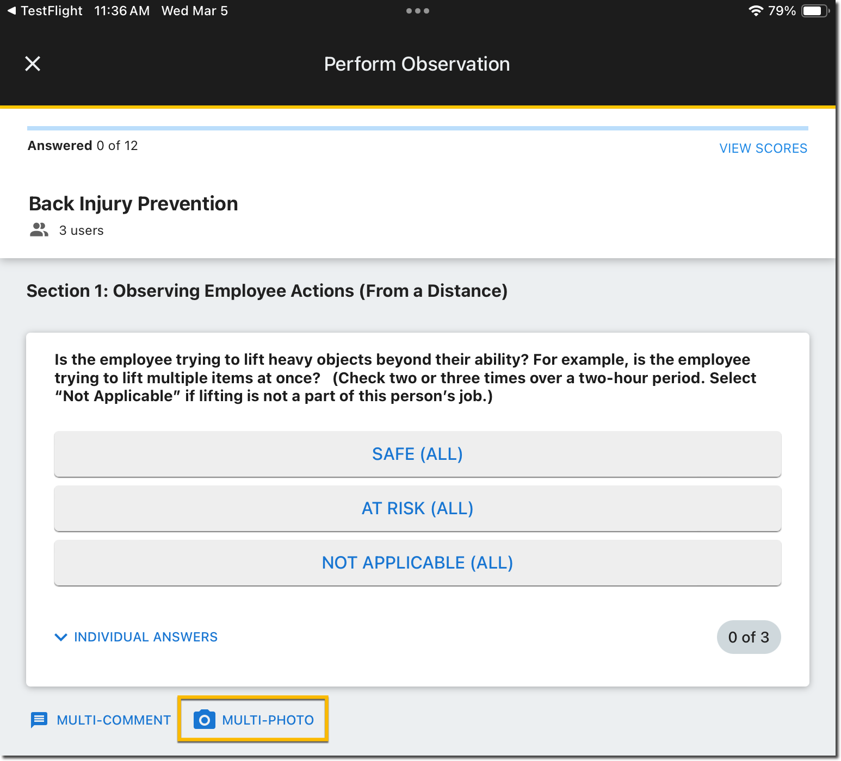841x761 pixels.
Task: Open VIEW SCORES link
Action: pyautogui.click(x=763, y=148)
